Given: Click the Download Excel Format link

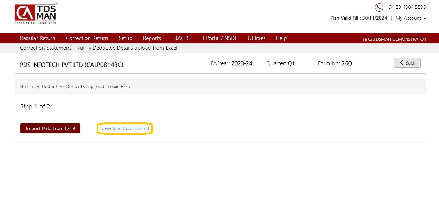Looking at the screenshot, I should [x=125, y=129].
